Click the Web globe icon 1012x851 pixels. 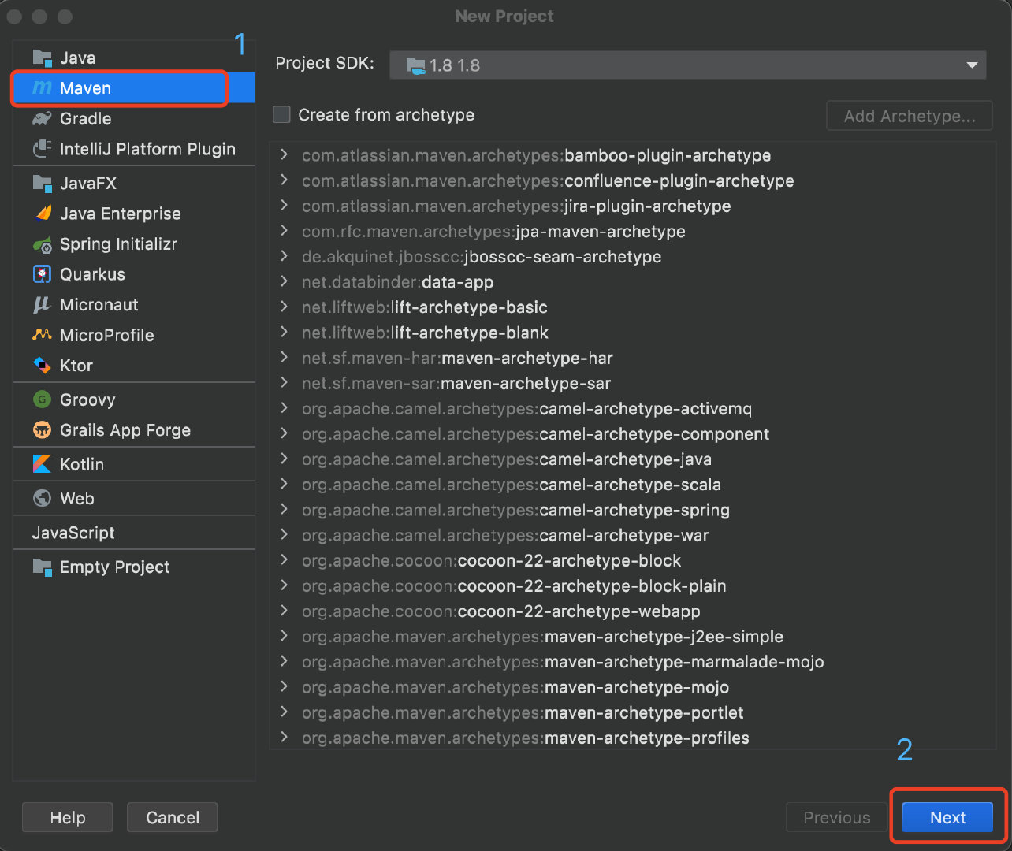42,499
